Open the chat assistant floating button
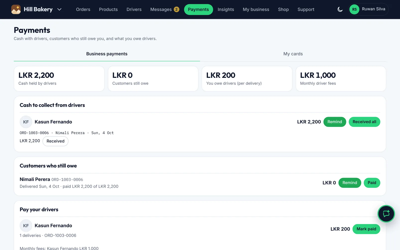400x250 pixels. [x=386, y=214]
